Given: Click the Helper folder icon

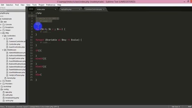Looking at the screenshot, I should 4,30.
